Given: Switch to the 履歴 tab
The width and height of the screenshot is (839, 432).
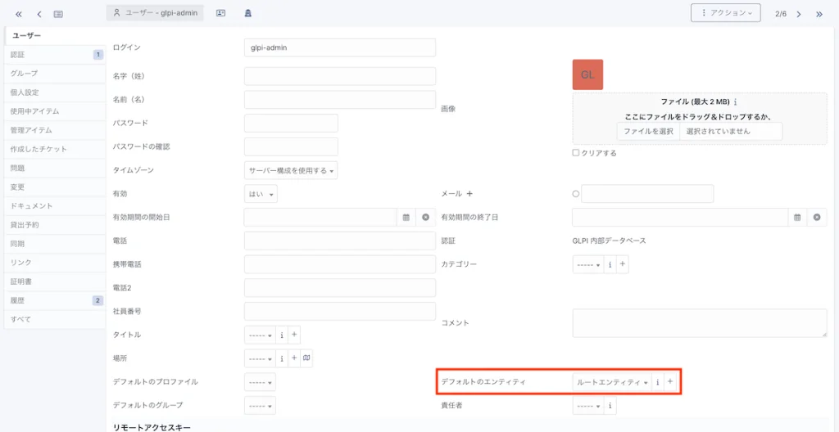Looking at the screenshot, I should (55, 300).
